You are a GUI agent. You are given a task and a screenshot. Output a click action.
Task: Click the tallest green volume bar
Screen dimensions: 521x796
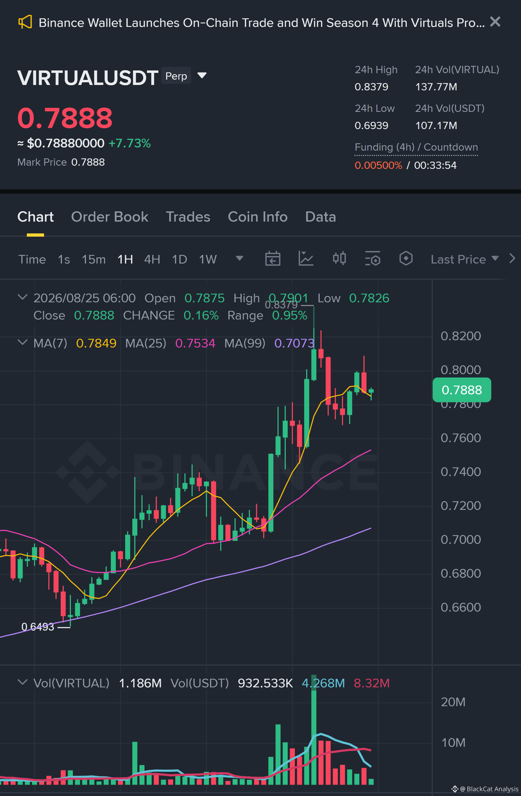point(314,730)
